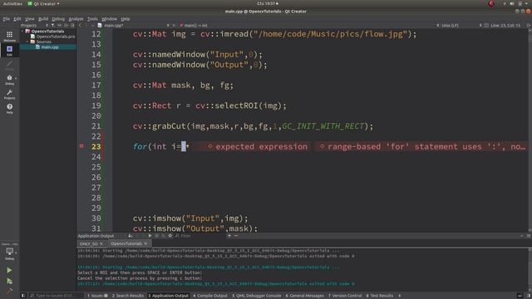Open the Analyze menu
532x299 pixels.
coord(76,19)
